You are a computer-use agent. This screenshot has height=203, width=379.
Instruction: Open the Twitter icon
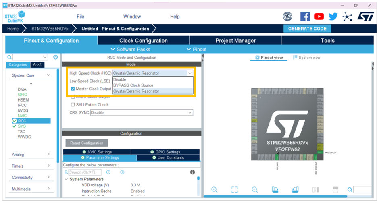tap(333, 17)
